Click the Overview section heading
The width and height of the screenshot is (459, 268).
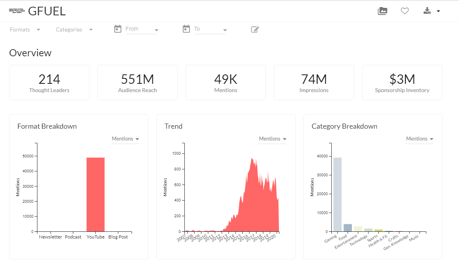pos(30,53)
